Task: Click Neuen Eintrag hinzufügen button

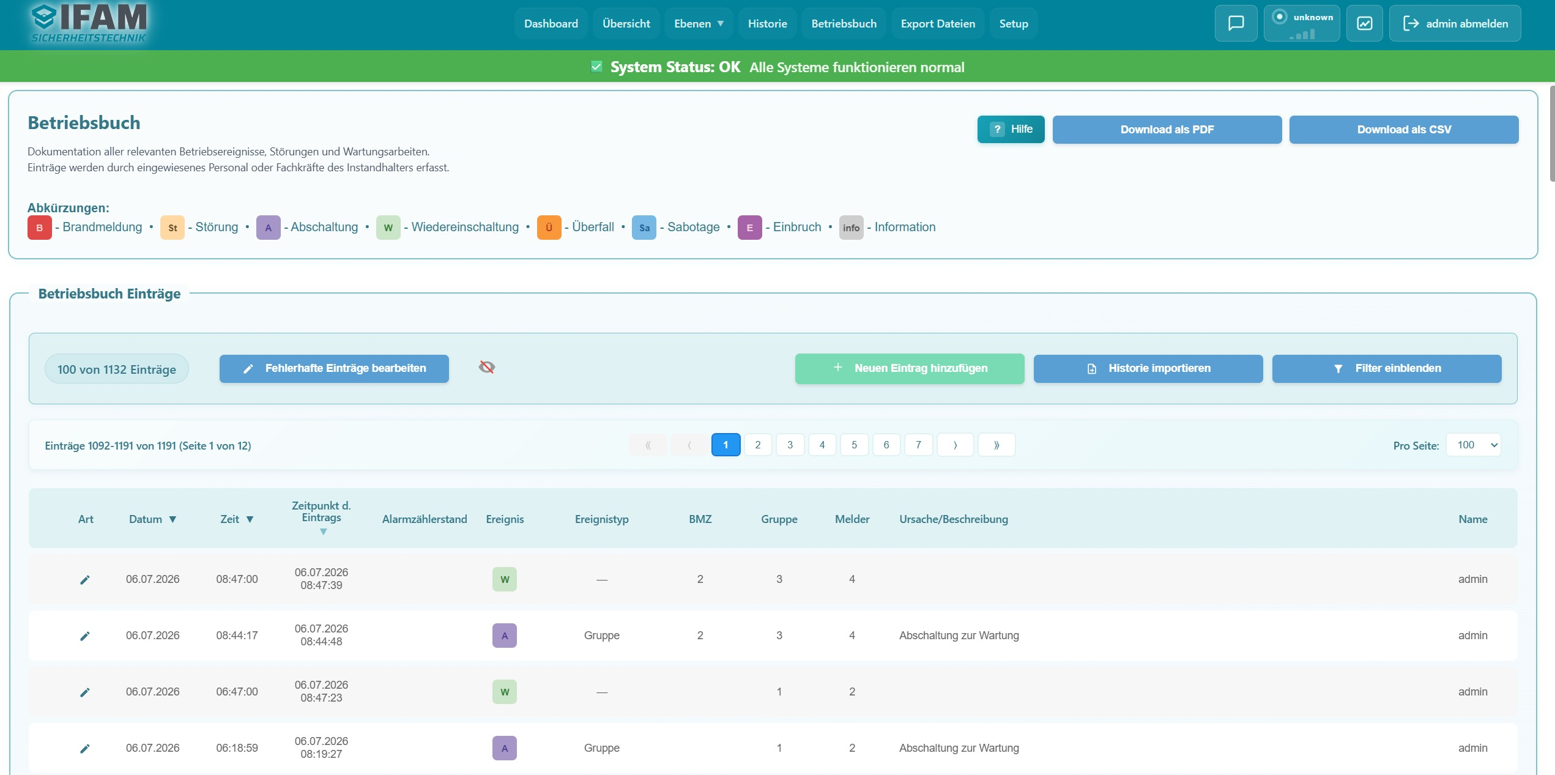Action: (x=910, y=368)
